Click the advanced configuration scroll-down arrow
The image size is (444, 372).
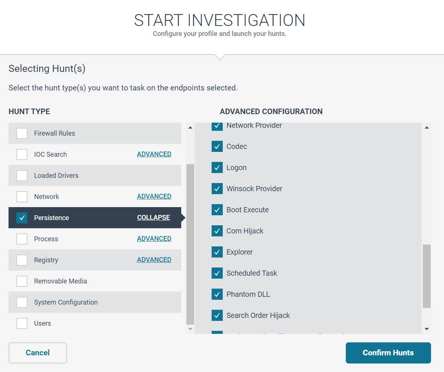[427, 329]
